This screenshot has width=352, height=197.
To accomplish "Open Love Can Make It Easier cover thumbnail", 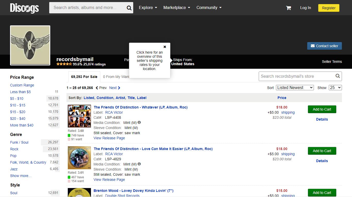I will [79, 158].
